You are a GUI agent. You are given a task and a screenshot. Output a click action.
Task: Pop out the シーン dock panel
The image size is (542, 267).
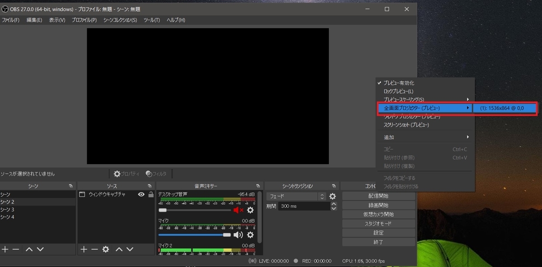70,186
